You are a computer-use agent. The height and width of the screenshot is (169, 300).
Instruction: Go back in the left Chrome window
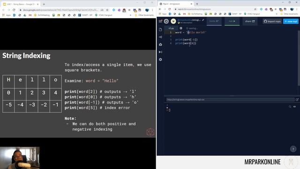[4, 10]
